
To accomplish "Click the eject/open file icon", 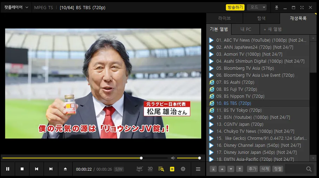I will [x=65, y=169].
